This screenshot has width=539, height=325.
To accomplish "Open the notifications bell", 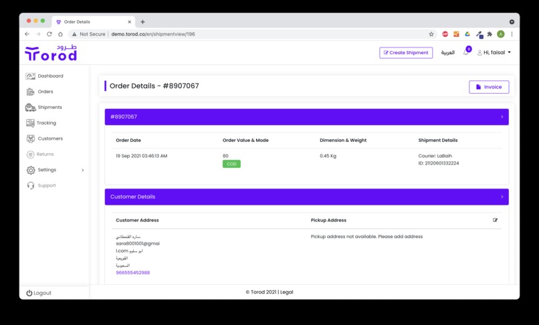I will [x=466, y=53].
